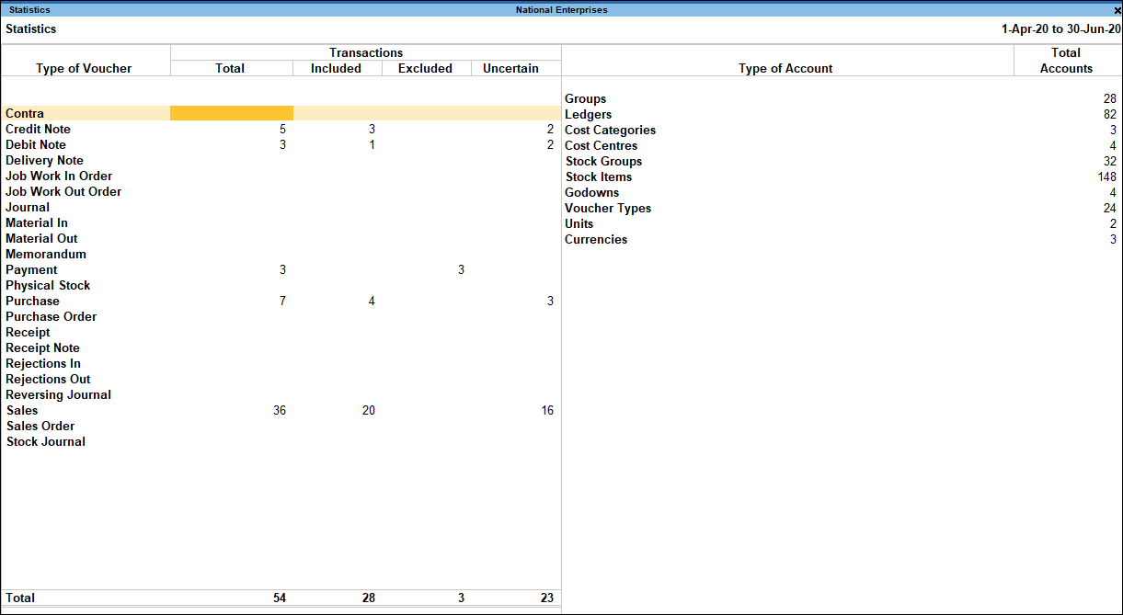Select the Physical Stock voucher row
The image size is (1123, 615).
coord(281,286)
